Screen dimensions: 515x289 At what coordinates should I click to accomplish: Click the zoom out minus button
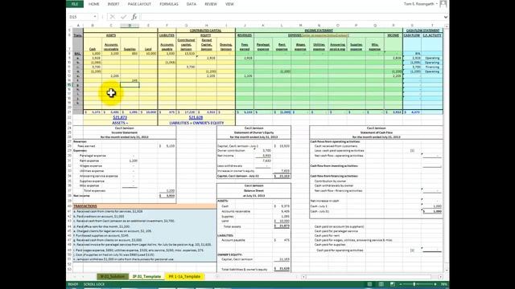(401, 284)
